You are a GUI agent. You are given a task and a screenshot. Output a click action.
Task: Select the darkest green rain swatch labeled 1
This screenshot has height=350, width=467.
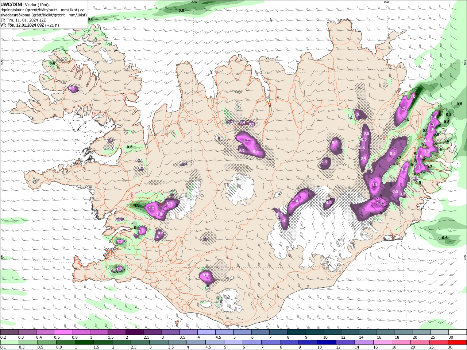pyautogui.click(x=84, y=342)
